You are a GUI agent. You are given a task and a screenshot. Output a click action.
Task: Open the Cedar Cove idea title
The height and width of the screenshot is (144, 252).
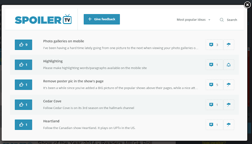pos(52,101)
